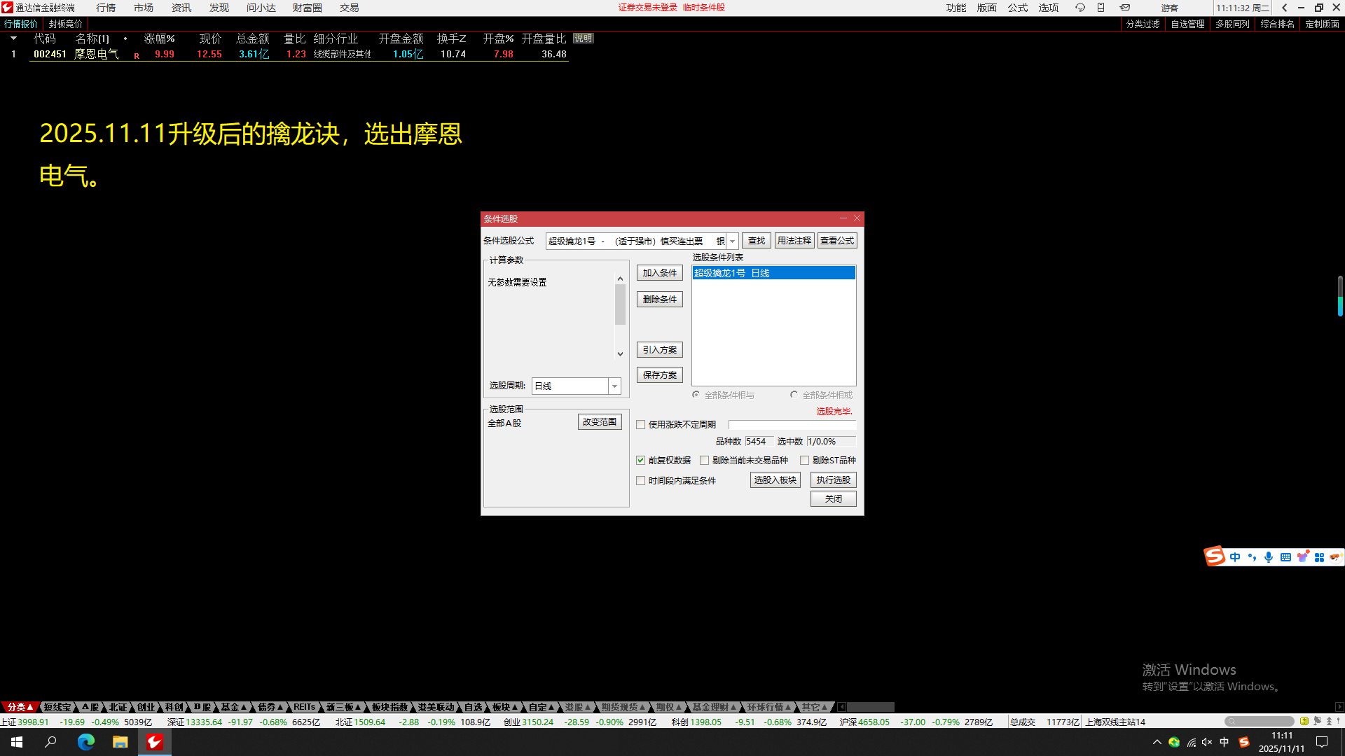1345x756 pixels.
Task: Click the back arrow icon in title bar
Action: point(1284,8)
